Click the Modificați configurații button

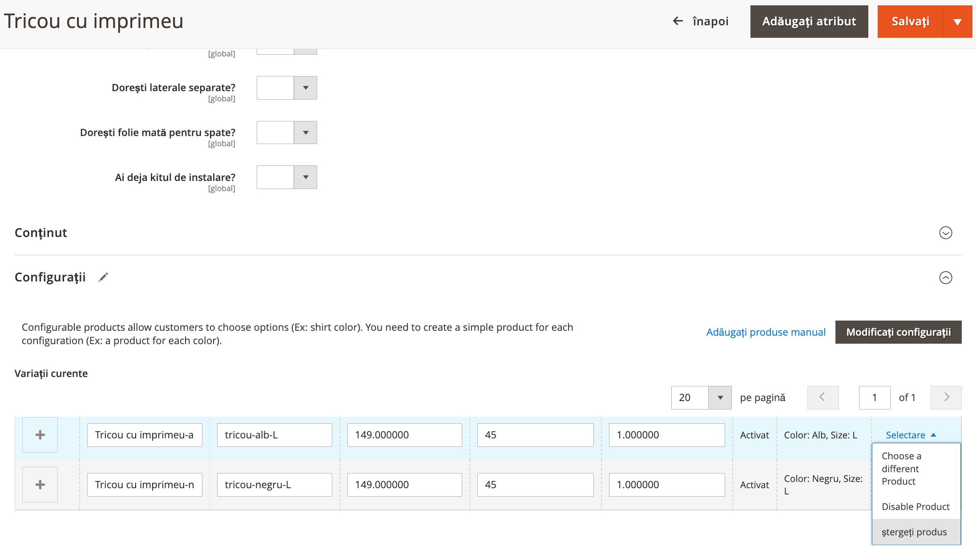[x=899, y=332]
